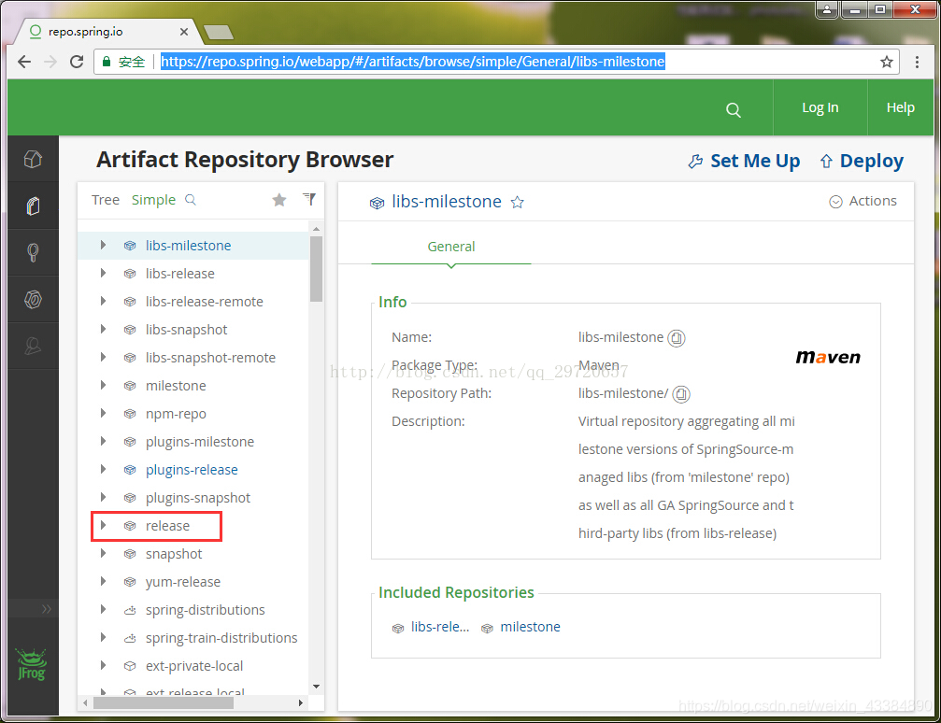Select spring-train-distributions in the tree
Screen dimensions: 941x723
coord(221,638)
